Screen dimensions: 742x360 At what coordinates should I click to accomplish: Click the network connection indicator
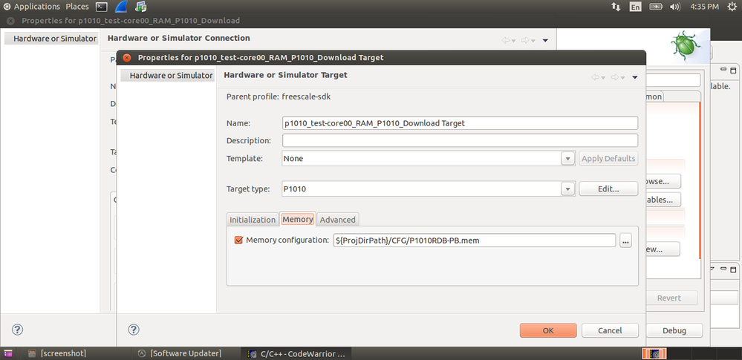pyautogui.click(x=616, y=7)
